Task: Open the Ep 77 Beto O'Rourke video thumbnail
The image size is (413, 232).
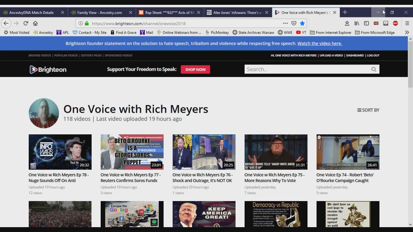Action: [132, 152]
